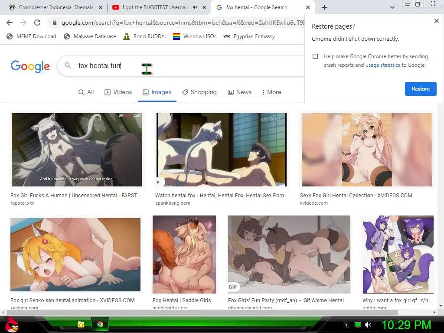The height and width of the screenshot is (333, 444).
Task: View site info via the lock icon
Action: tap(55, 23)
